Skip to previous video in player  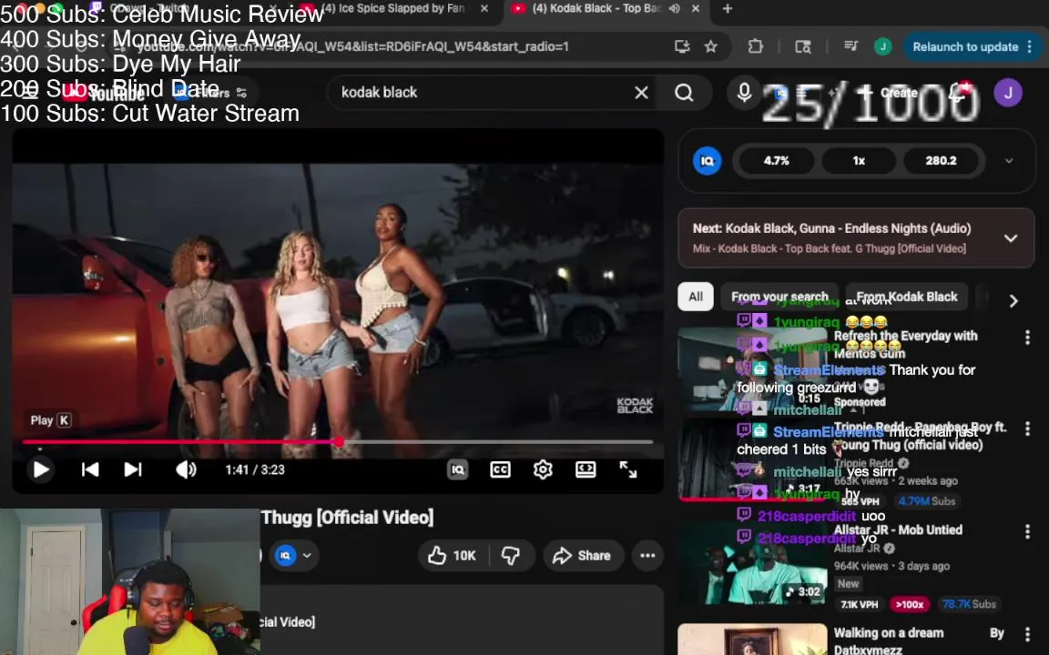[x=89, y=469]
